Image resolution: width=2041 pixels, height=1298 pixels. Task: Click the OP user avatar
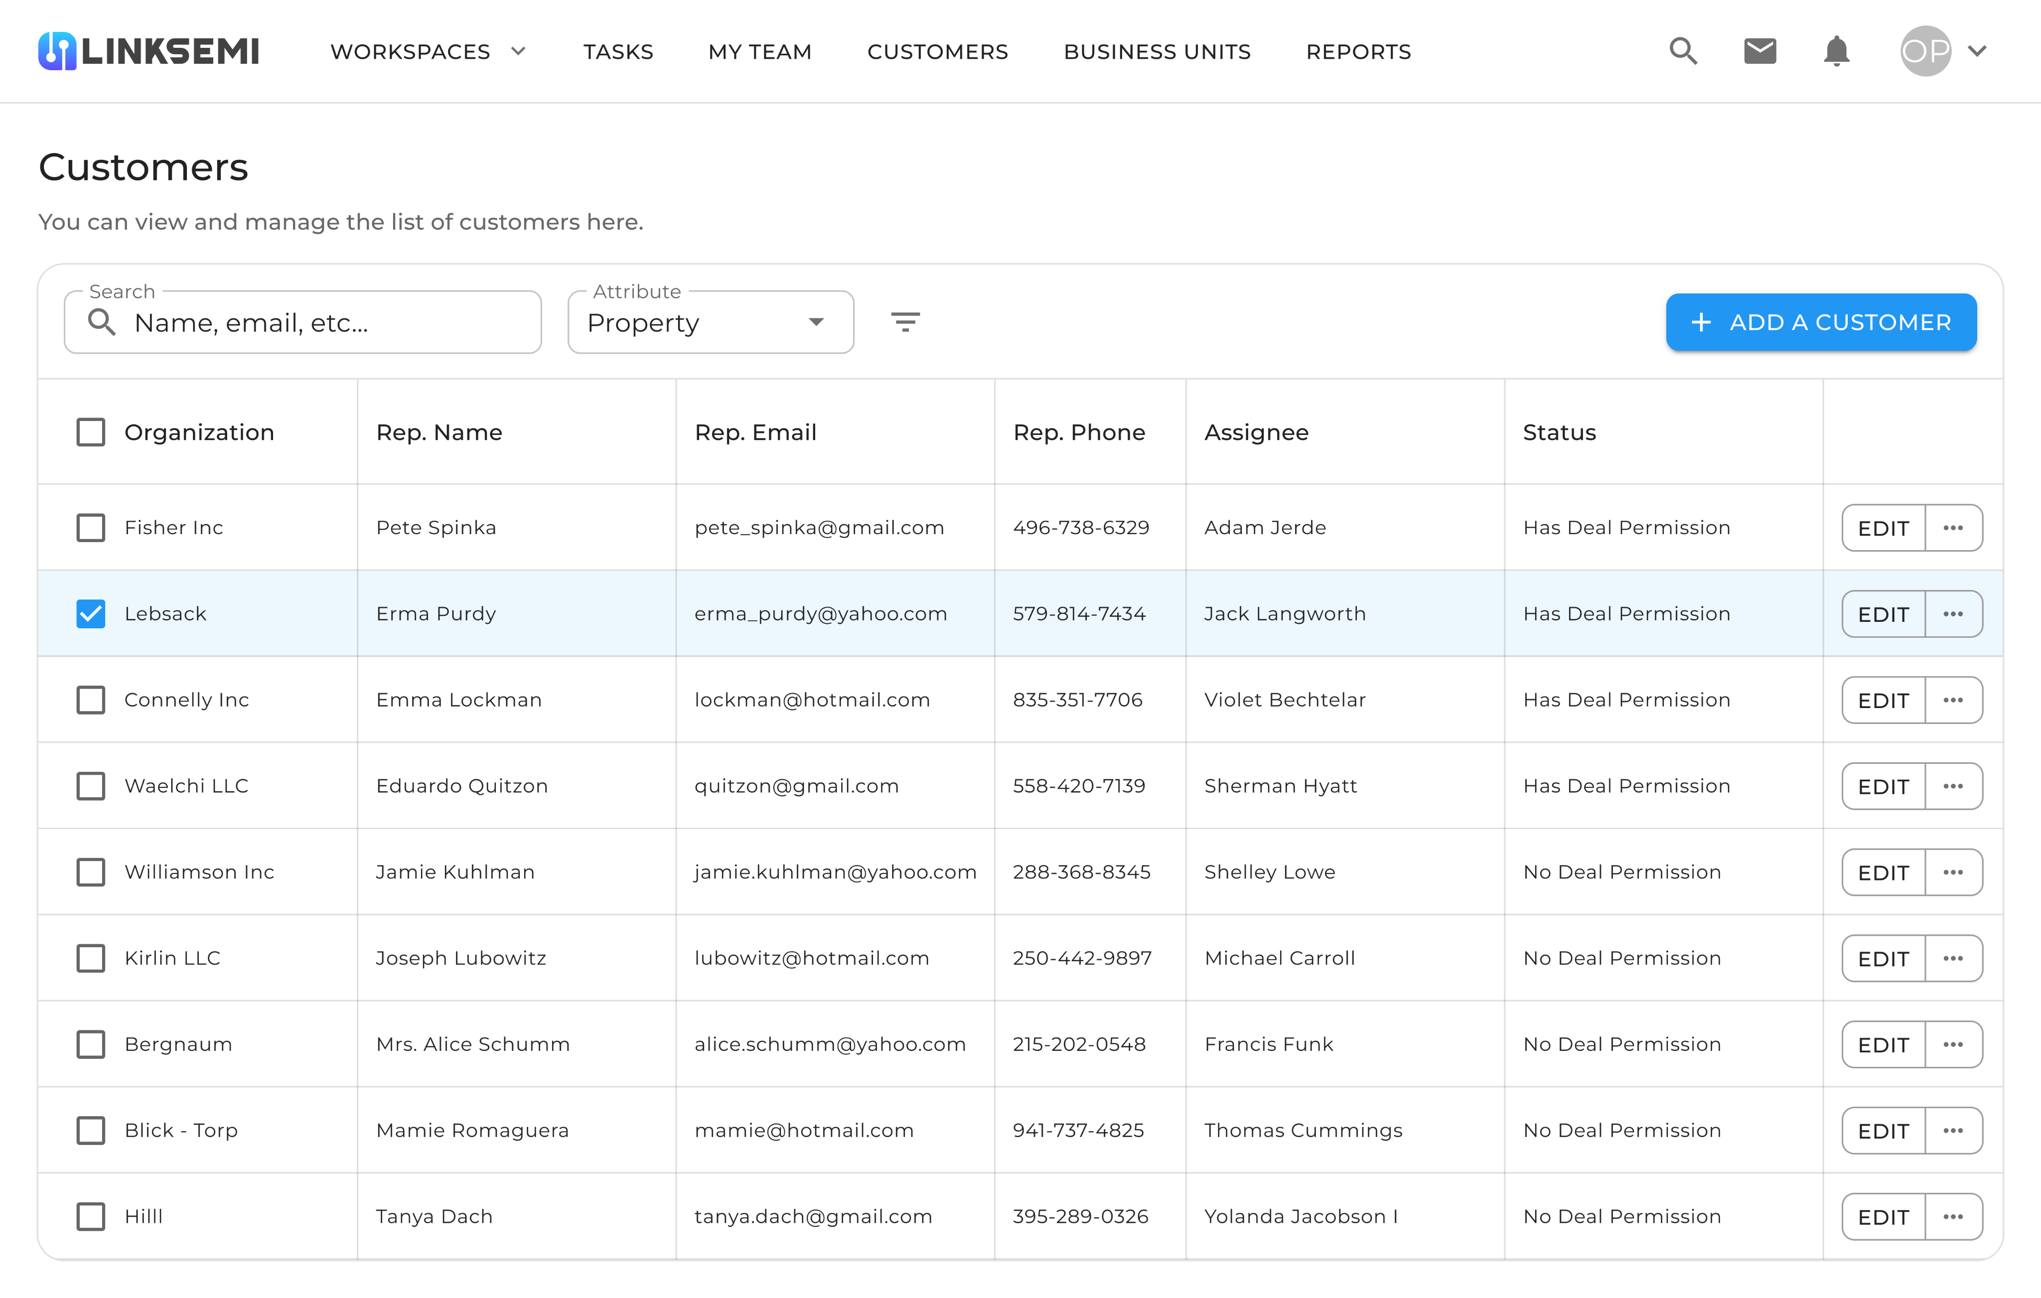(x=1925, y=52)
